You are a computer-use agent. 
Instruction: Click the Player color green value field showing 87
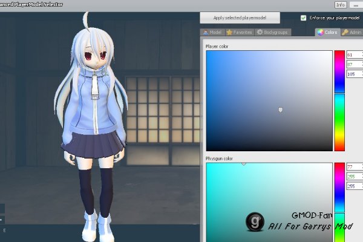click(355, 64)
